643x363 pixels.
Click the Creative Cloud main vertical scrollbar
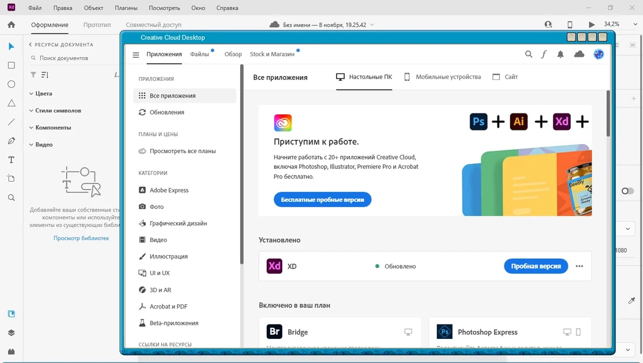(x=608, y=114)
